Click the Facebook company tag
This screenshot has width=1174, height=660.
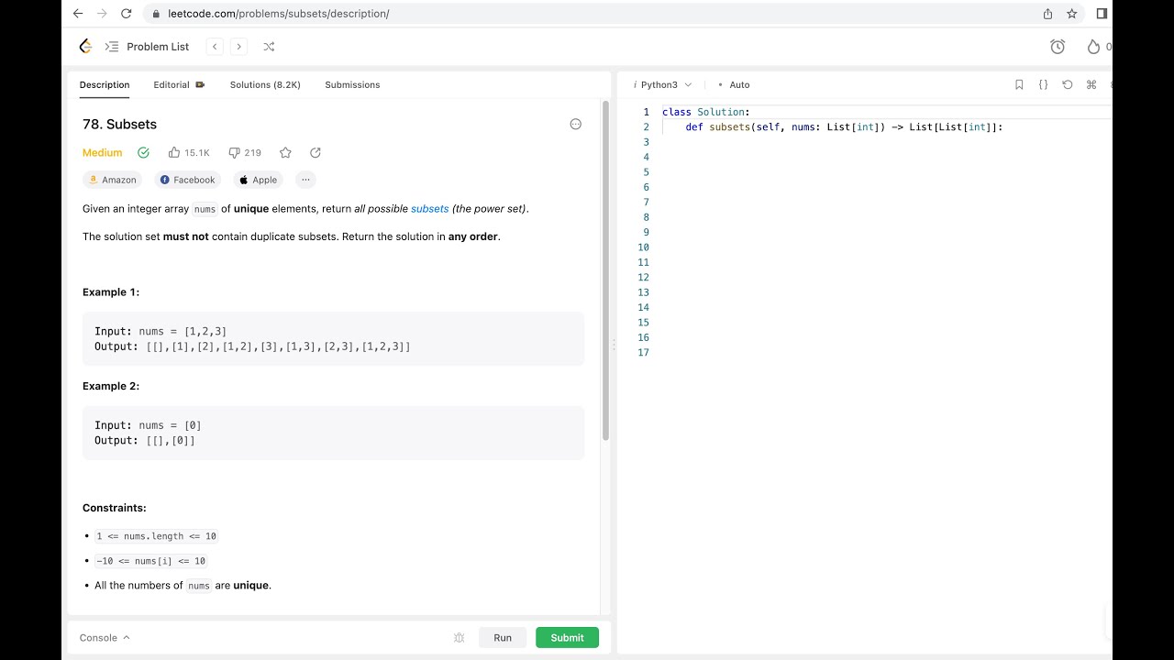[x=187, y=180]
